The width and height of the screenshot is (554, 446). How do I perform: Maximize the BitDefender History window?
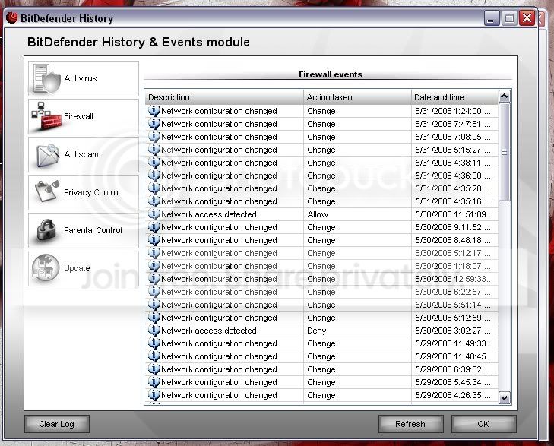tap(509, 18)
